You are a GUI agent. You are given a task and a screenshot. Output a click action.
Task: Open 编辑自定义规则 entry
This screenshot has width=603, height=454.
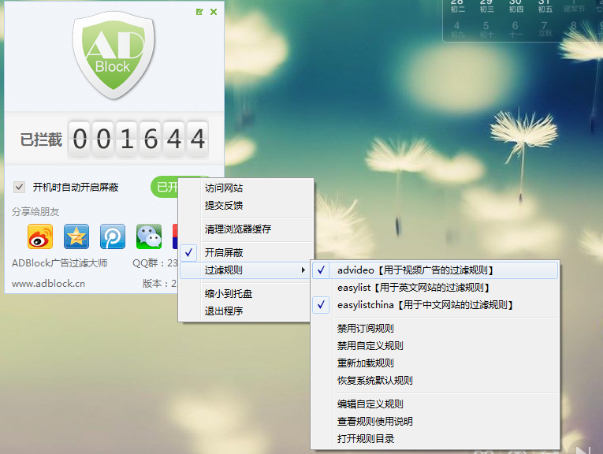pyautogui.click(x=435, y=404)
